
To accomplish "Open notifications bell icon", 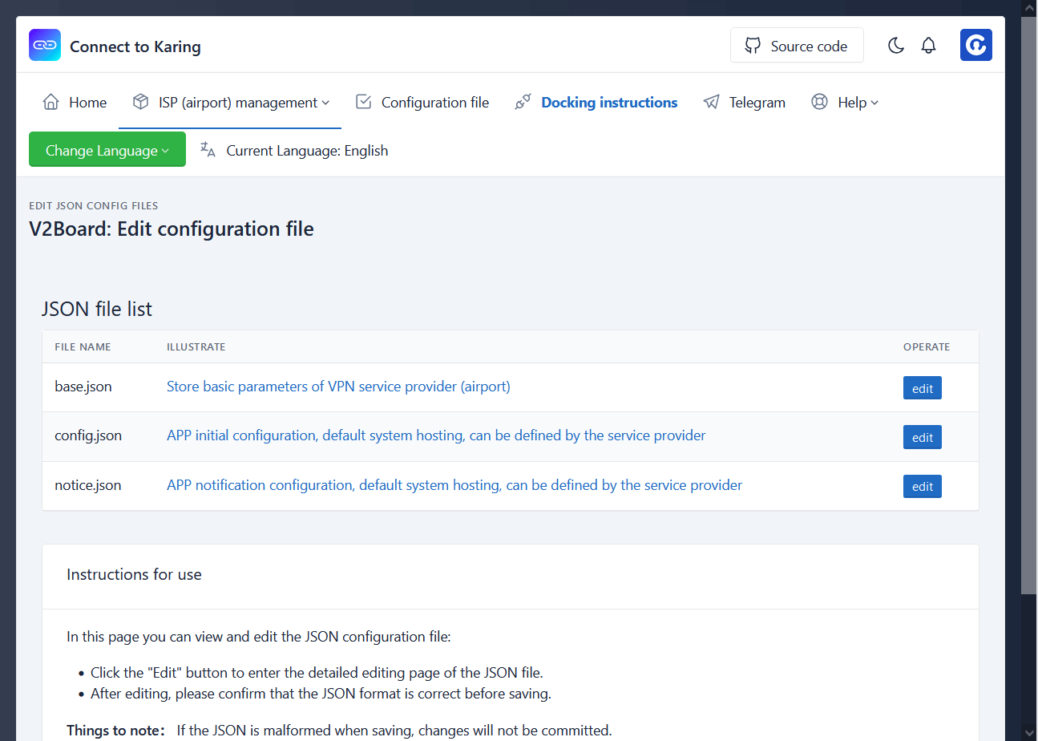I will (928, 46).
